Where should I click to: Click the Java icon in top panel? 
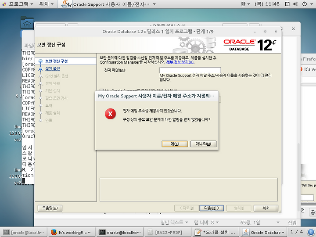65,4
